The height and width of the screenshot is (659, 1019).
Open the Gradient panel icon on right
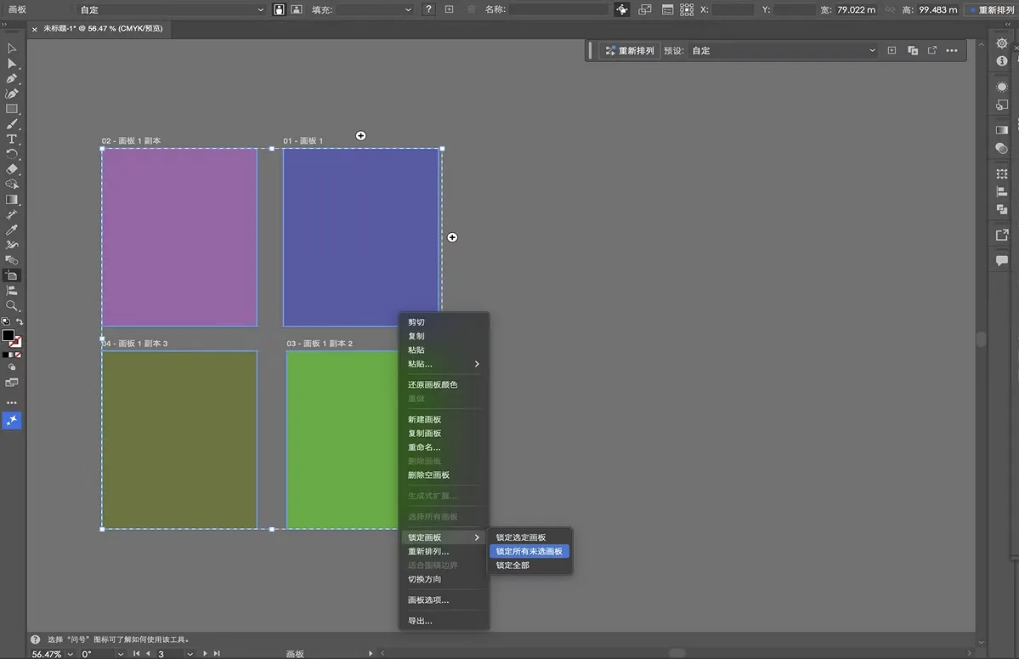coord(1002,130)
